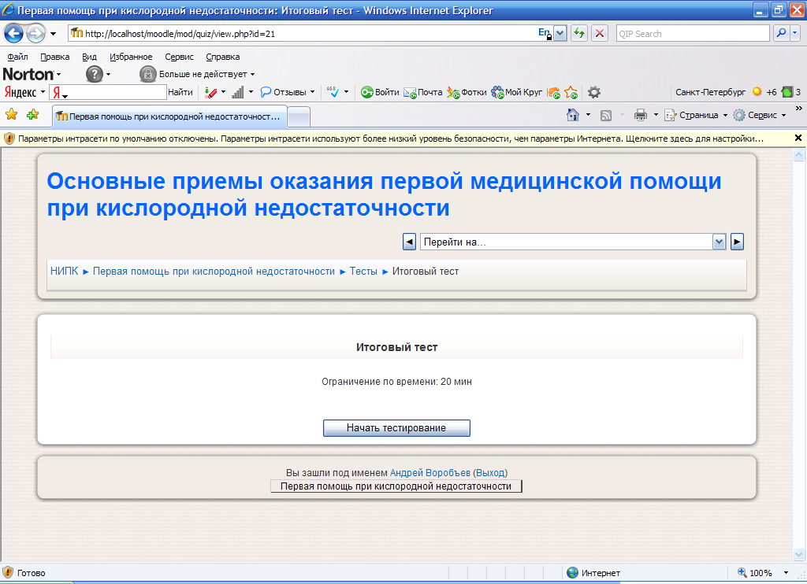The height and width of the screenshot is (584, 807).
Task: Open the search provider dropdown arrow
Action: 794,33
